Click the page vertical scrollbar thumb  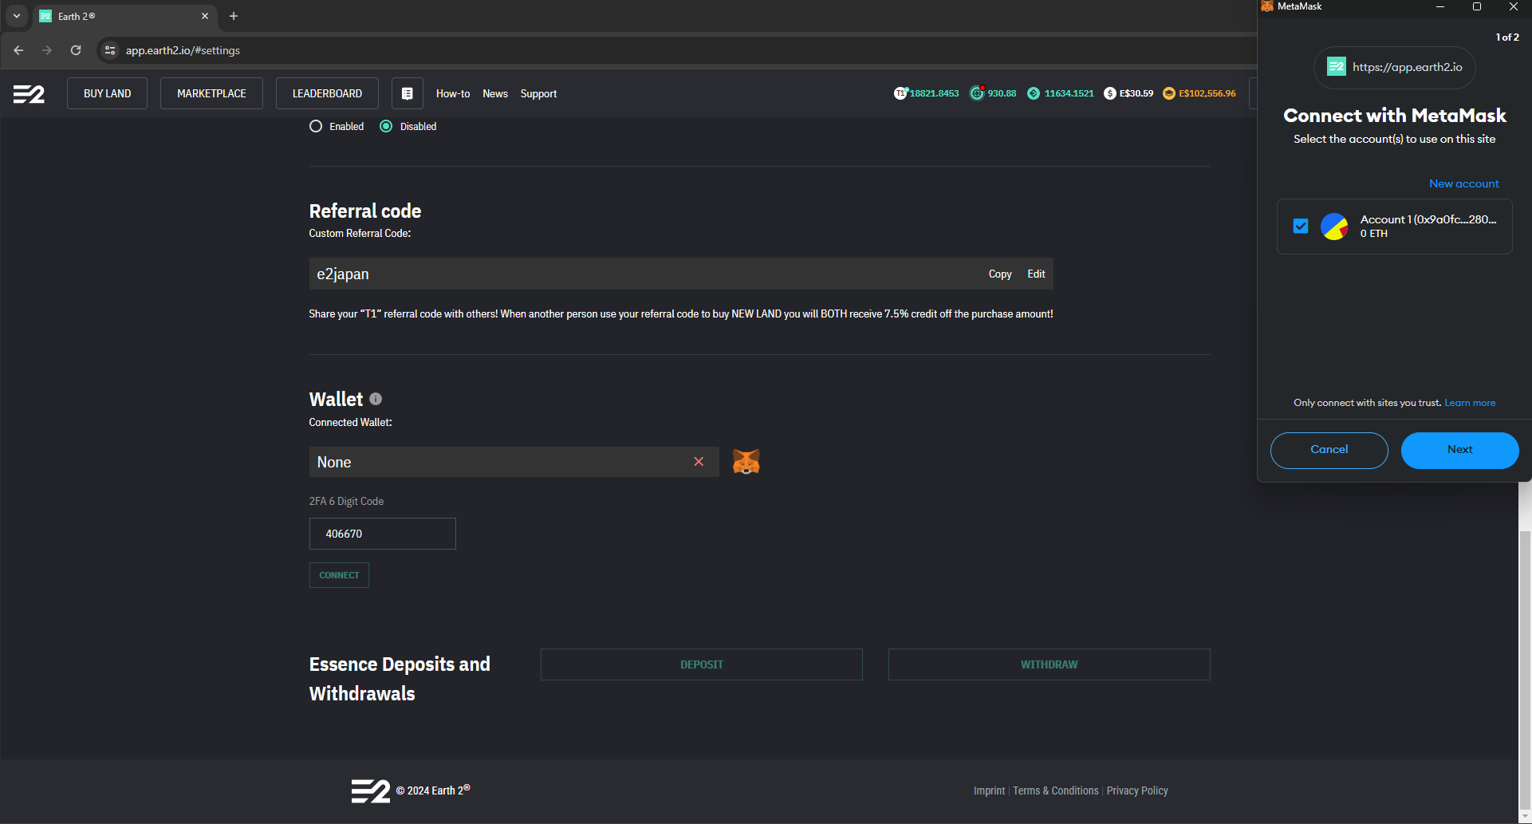1525,670
